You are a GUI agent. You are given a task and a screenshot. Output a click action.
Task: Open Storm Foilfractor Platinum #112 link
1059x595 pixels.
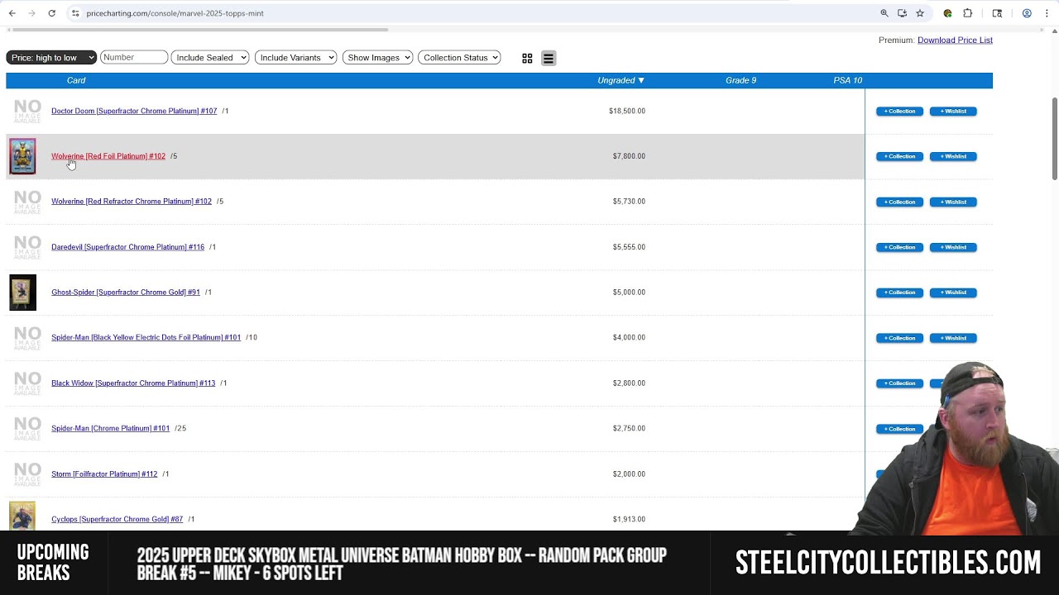pyautogui.click(x=104, y=474)
